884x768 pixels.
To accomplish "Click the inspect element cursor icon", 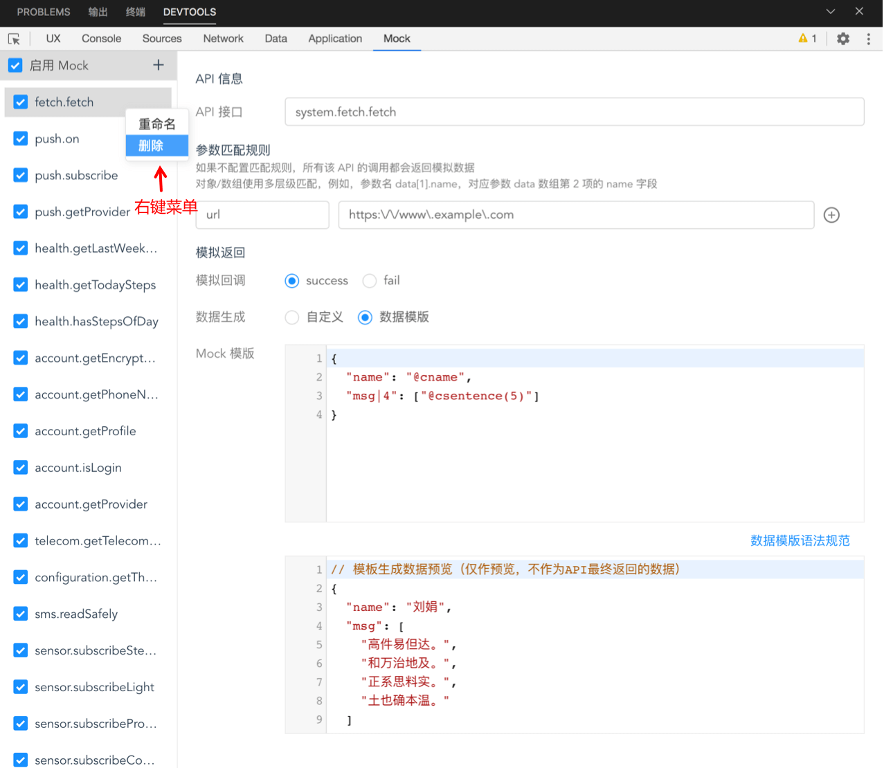I will click(x=14, y=39).
